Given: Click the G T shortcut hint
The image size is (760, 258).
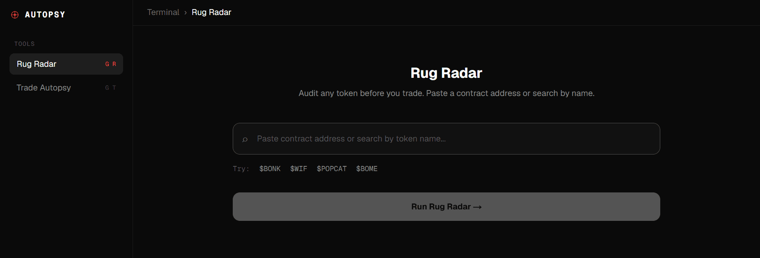Looking at the screenshot, I should click(110, 88).
